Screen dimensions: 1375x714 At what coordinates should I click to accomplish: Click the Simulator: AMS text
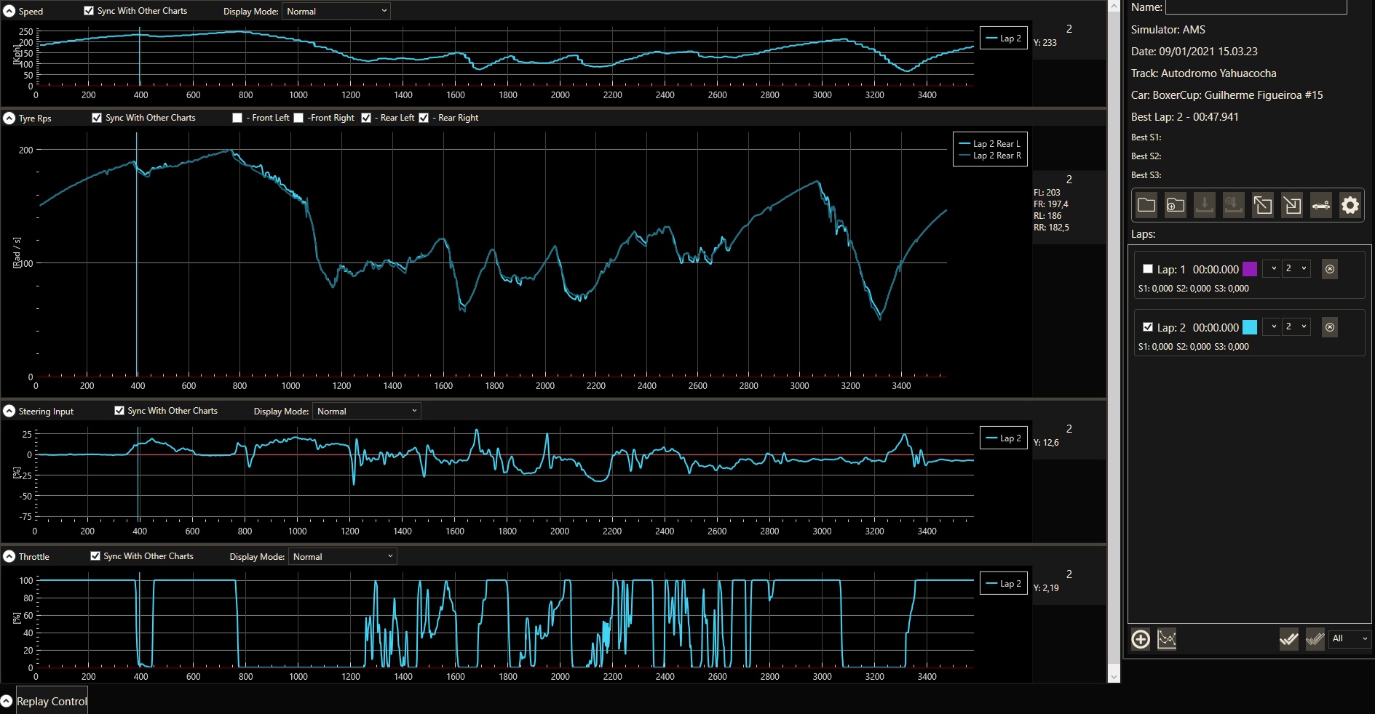click(1168, 30)
